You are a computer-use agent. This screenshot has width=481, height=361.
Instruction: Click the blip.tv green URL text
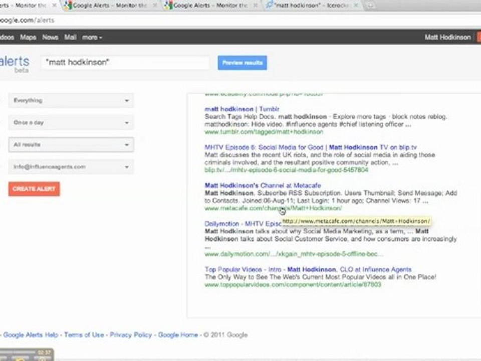[286, 170]
